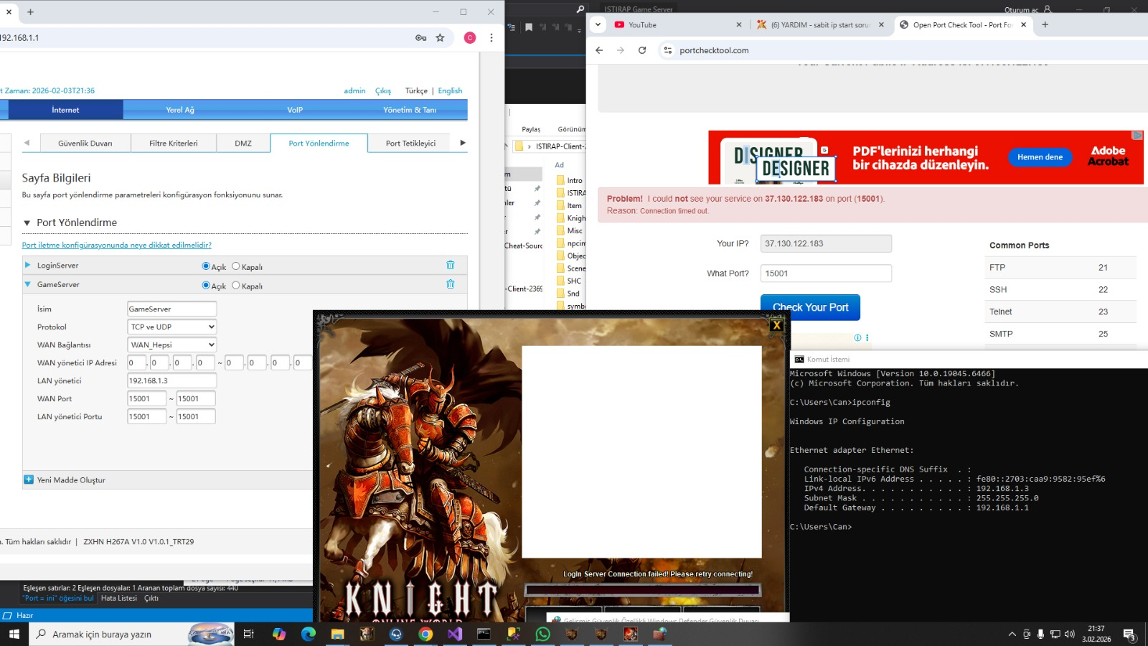The image size is (1148, 646).
Task: Switch to Google Chrome on the taskbar
Action: point(425,634)
